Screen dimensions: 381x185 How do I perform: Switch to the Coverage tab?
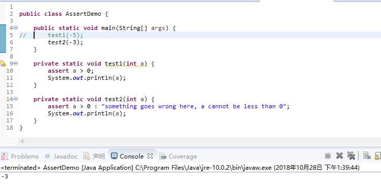point(178,157)
